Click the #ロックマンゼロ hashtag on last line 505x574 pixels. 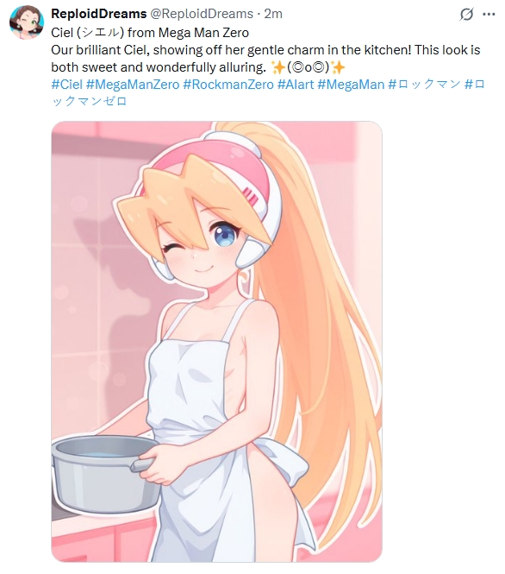click(x=89, y=101)
